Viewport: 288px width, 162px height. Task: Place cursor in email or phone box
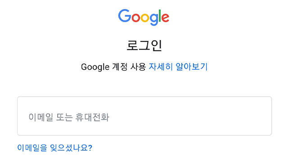coord(144,116)
